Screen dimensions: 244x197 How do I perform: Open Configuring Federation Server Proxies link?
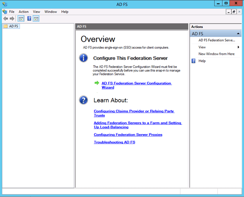tap(128, 135)
